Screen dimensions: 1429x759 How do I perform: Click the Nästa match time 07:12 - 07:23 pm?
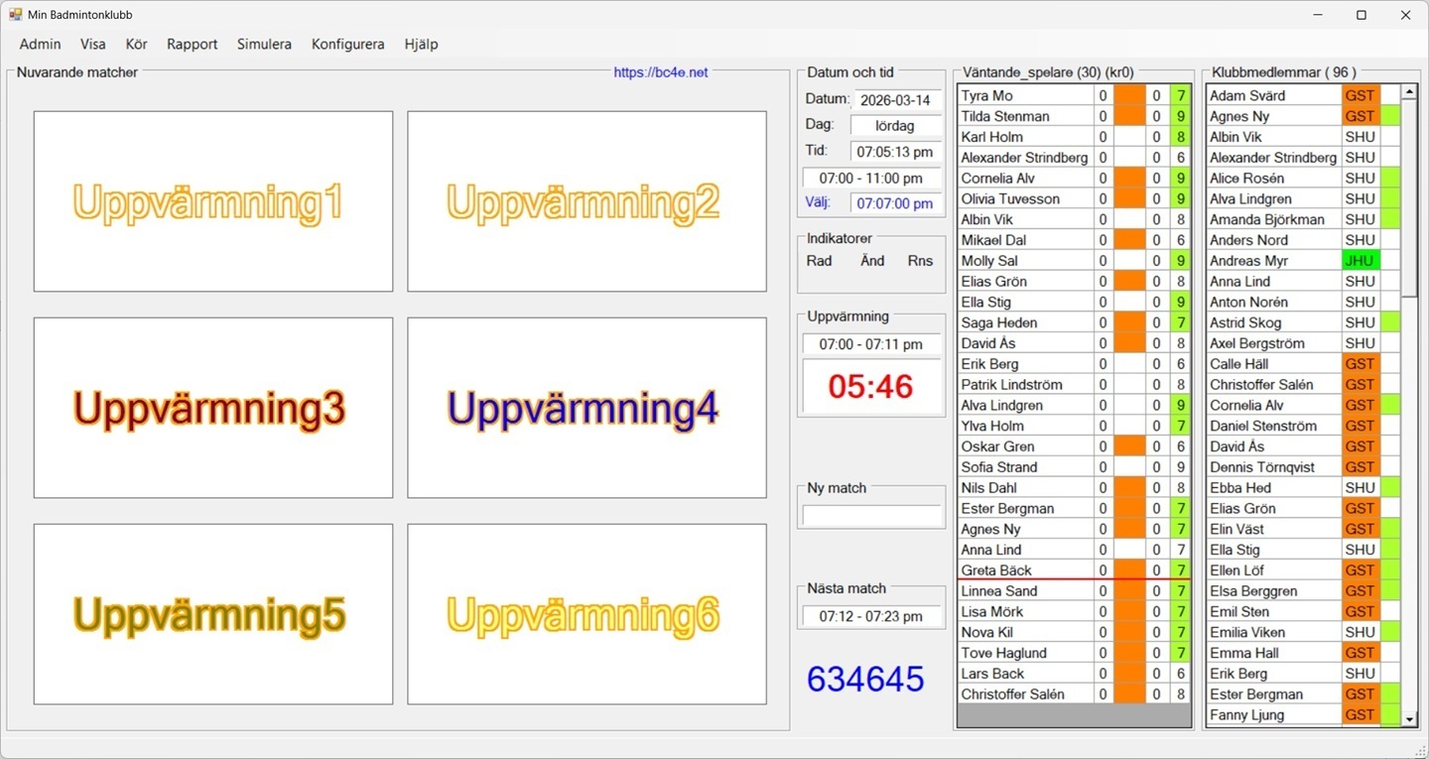(871, 616)
